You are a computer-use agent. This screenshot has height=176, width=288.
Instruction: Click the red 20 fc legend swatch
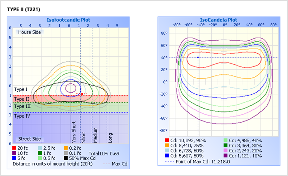pos(14,148)
